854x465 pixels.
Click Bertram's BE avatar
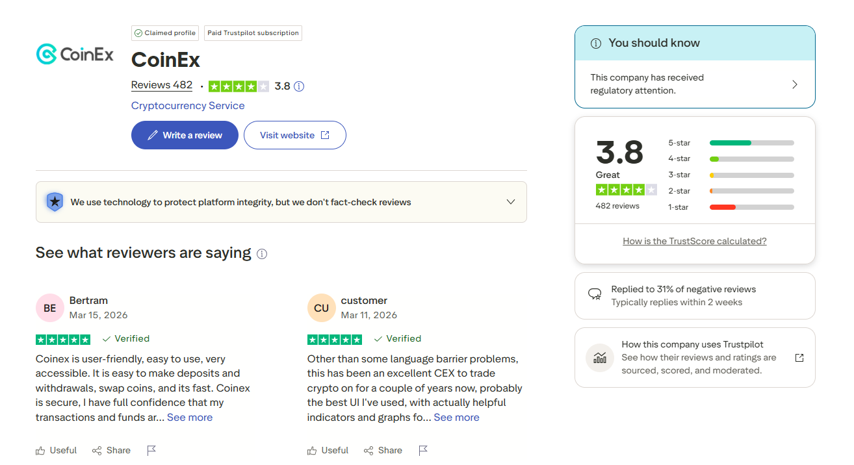pos(50,308)
